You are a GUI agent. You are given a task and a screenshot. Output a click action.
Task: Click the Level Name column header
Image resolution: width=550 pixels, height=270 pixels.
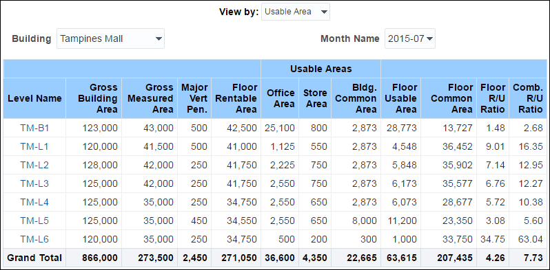[34, 98]
